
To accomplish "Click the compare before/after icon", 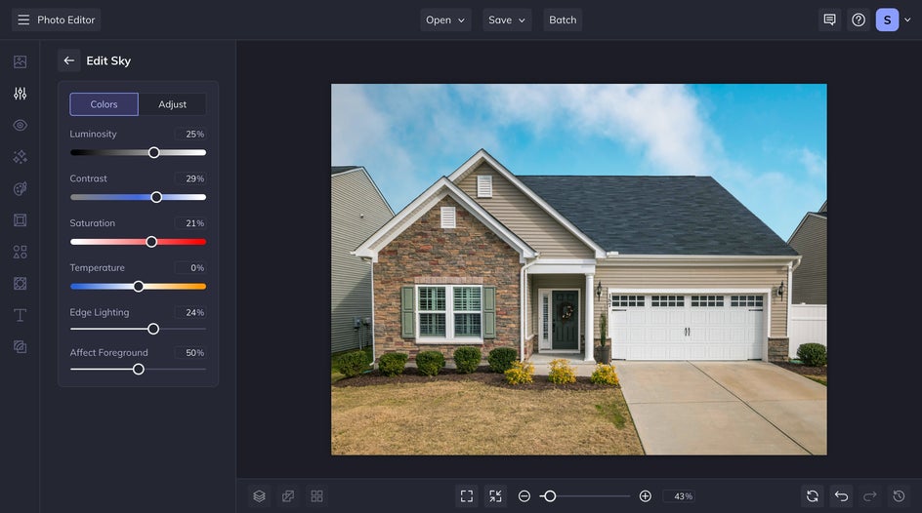I will (x=288, y=496).
